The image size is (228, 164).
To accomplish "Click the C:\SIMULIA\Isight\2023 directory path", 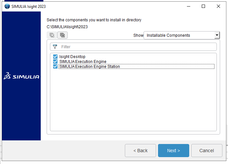I will tap(67, 27).
